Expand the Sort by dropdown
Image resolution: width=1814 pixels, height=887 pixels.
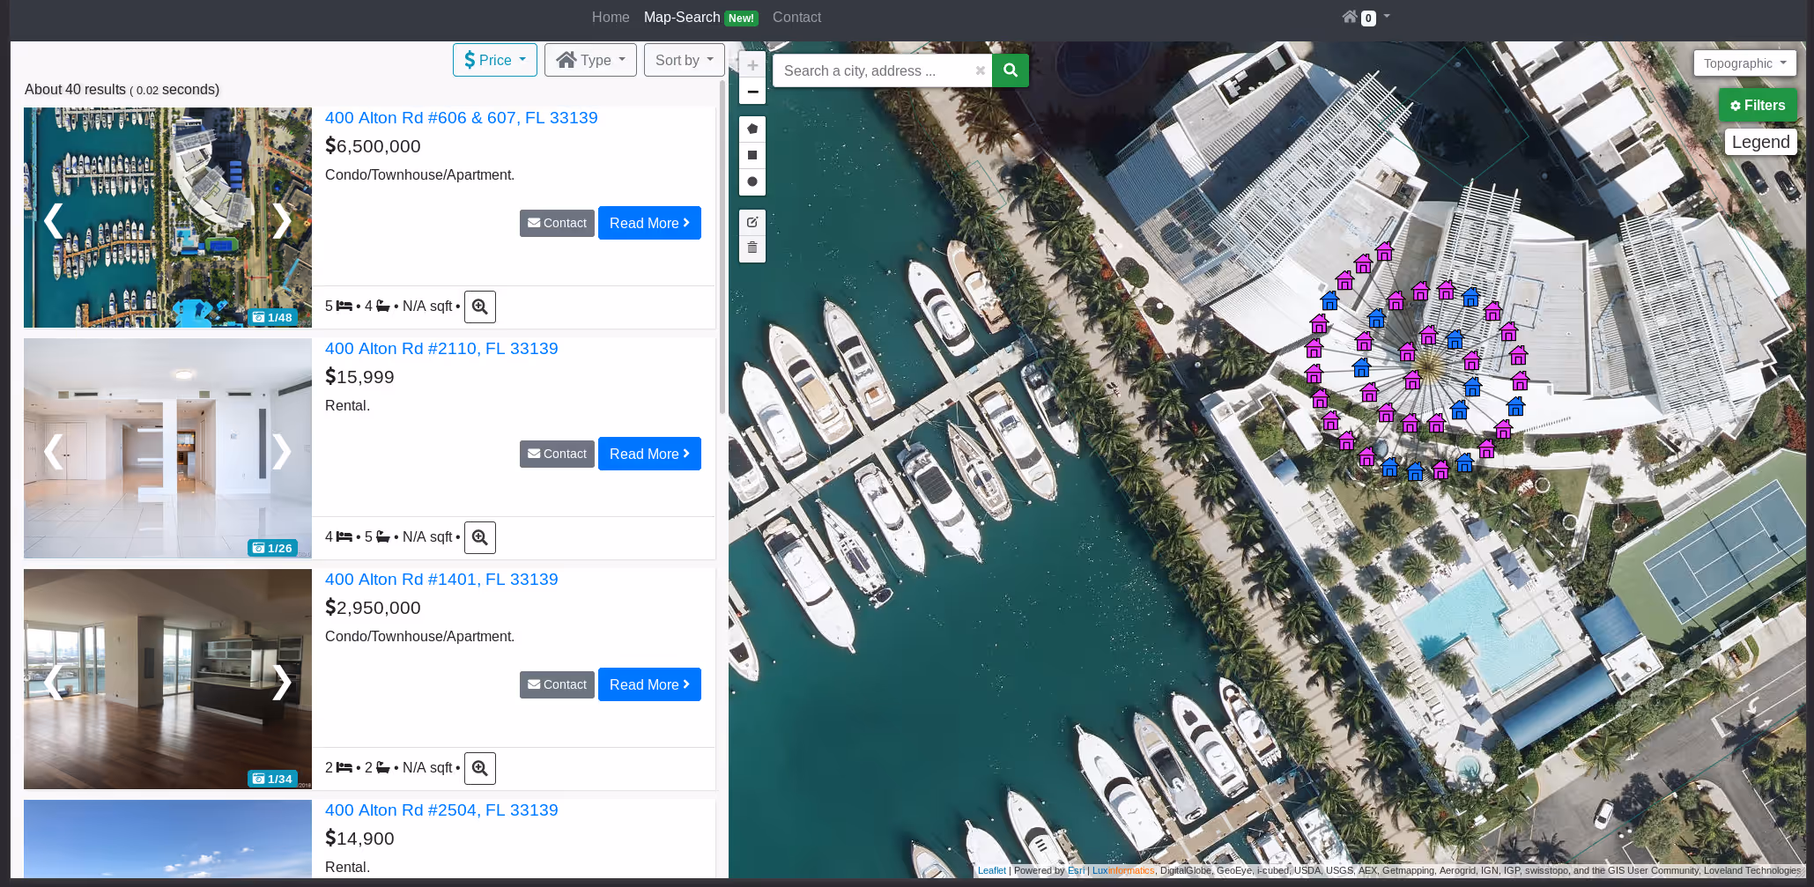(684, 60)
